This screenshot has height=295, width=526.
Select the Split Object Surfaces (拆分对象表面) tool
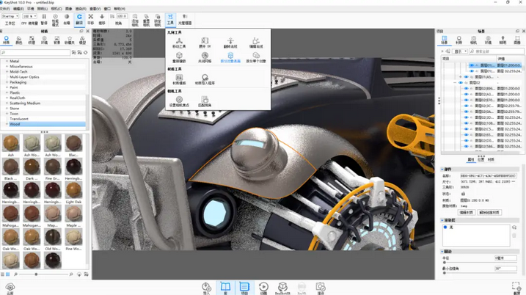(x=230, y=57)
